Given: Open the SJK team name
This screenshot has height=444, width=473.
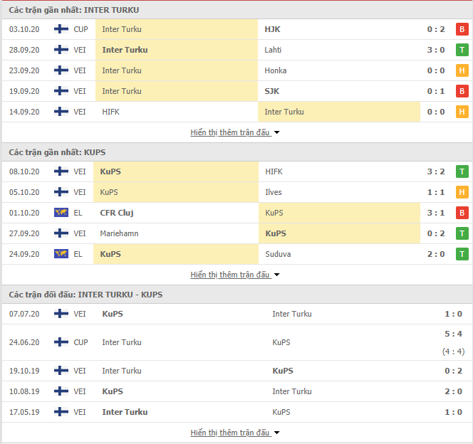Looking at the screenshot, I should click(x=272, y=91).
